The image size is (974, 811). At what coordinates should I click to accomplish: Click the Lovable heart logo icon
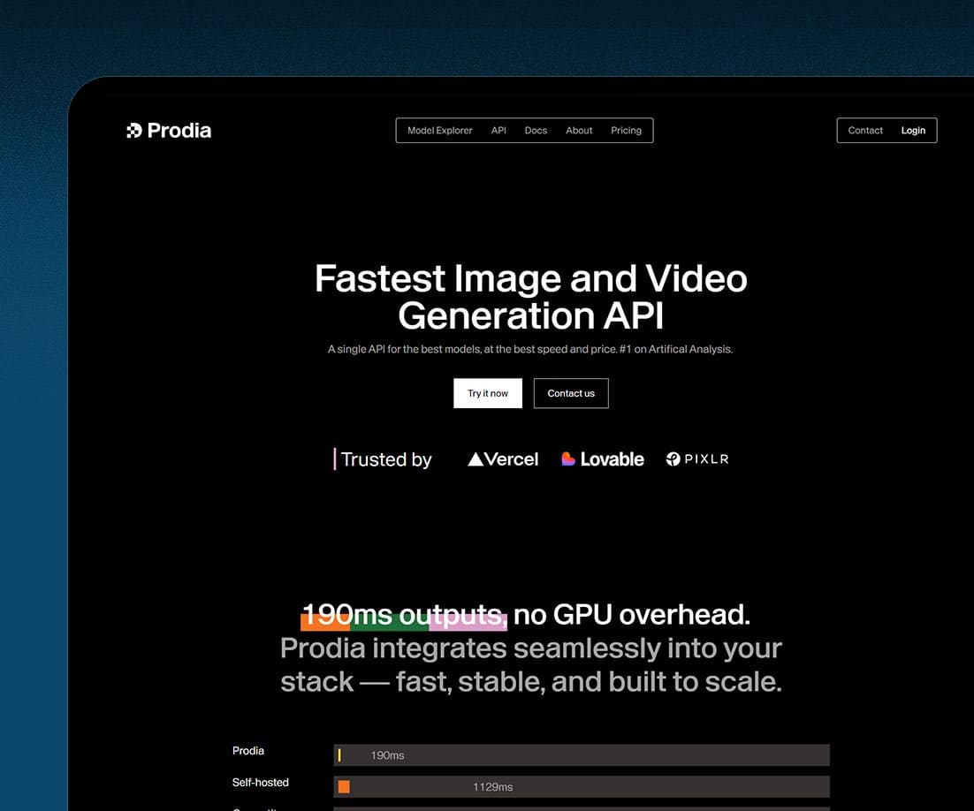click(567, 459)
